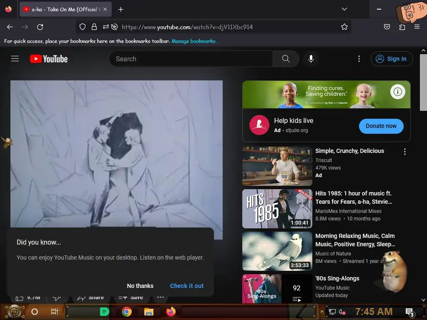Open the YouTube guide hamburger menu
The image size is (427, 320).
coord(15,59)
